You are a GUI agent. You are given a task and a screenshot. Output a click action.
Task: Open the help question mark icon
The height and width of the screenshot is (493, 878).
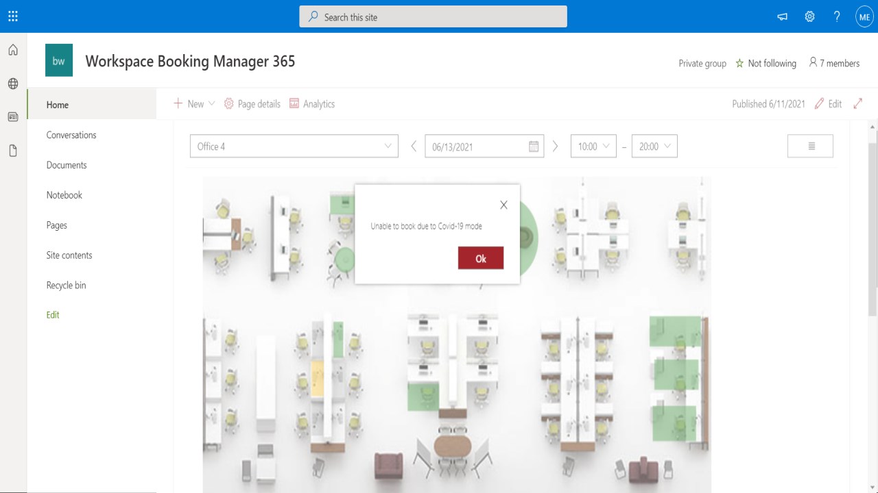coord(837,17)
